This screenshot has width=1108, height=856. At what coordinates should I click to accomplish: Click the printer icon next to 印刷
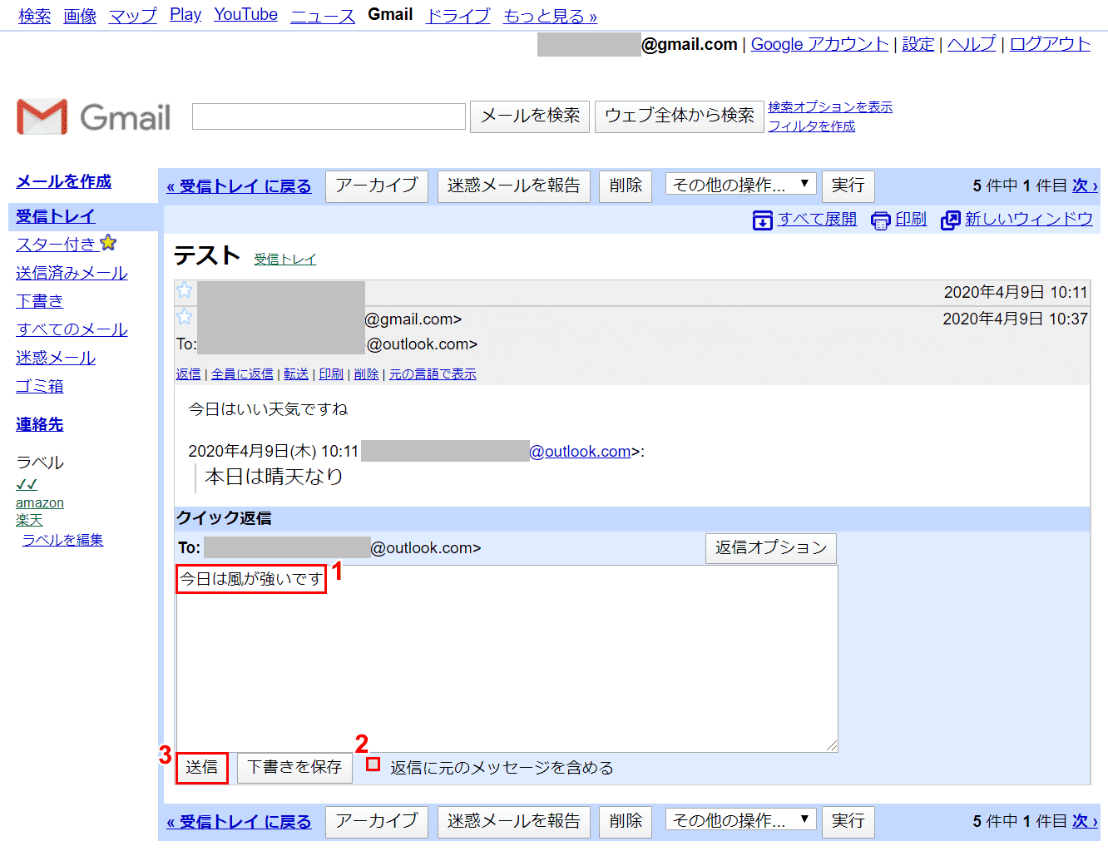click(881, 220)
